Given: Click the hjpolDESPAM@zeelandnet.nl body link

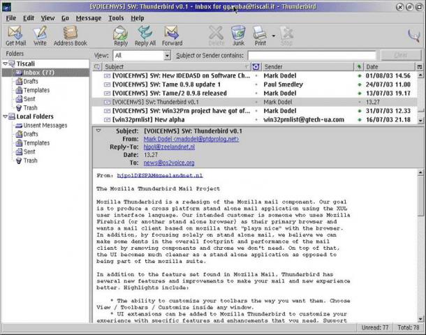Looking at the screenshot, I should point(160,175).
